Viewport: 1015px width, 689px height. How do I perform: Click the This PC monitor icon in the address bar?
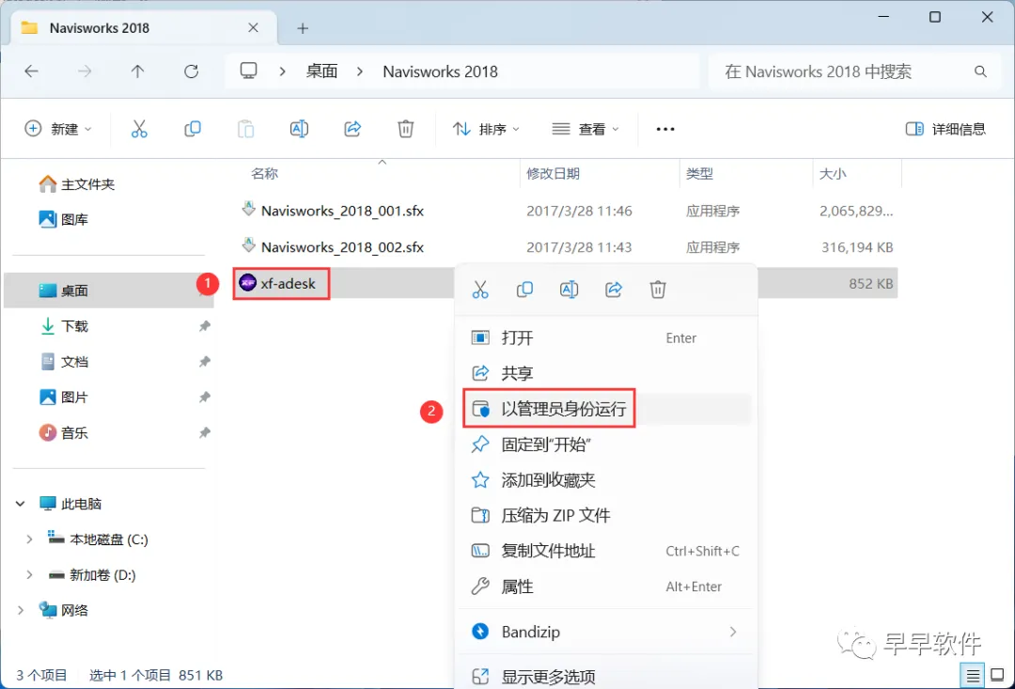click(248, 70)
